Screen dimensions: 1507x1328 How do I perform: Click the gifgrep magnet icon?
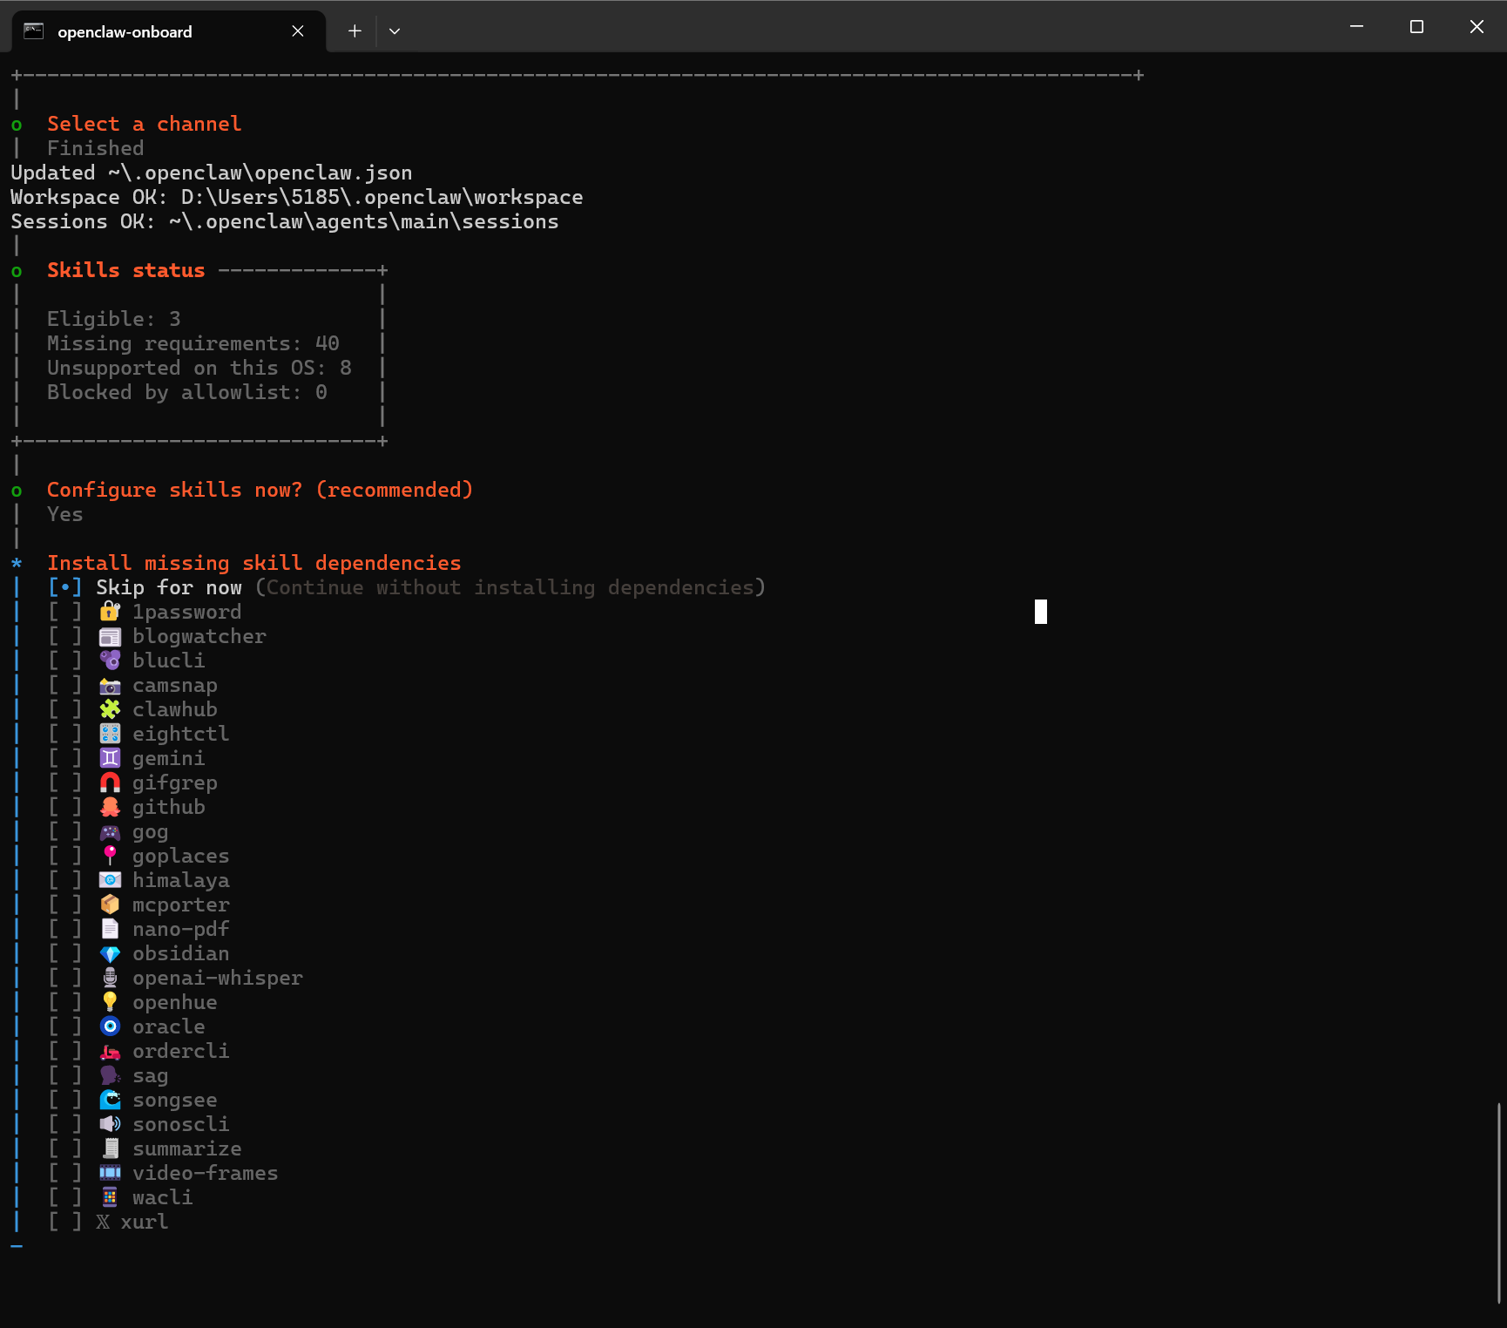click(x=110, y=783)
